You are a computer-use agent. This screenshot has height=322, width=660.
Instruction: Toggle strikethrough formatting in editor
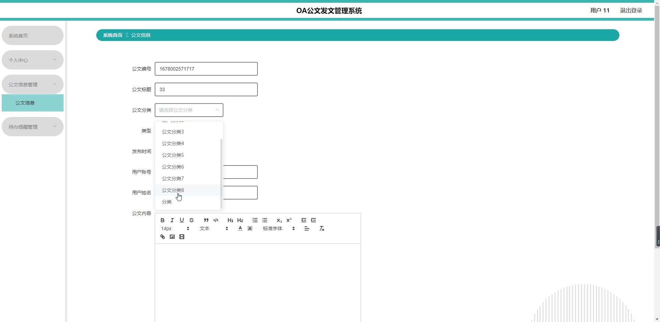[191, 220]
